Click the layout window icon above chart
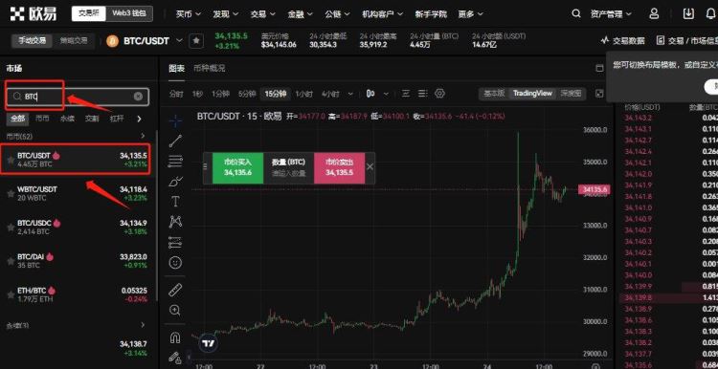 pos(599,68)
